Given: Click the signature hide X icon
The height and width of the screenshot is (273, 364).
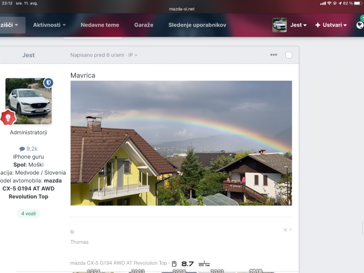Looking at the screenshot, I should 286,230.
